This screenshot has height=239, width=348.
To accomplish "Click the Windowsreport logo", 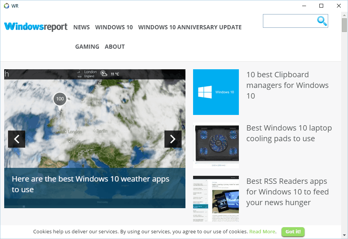I will (36, 27).
